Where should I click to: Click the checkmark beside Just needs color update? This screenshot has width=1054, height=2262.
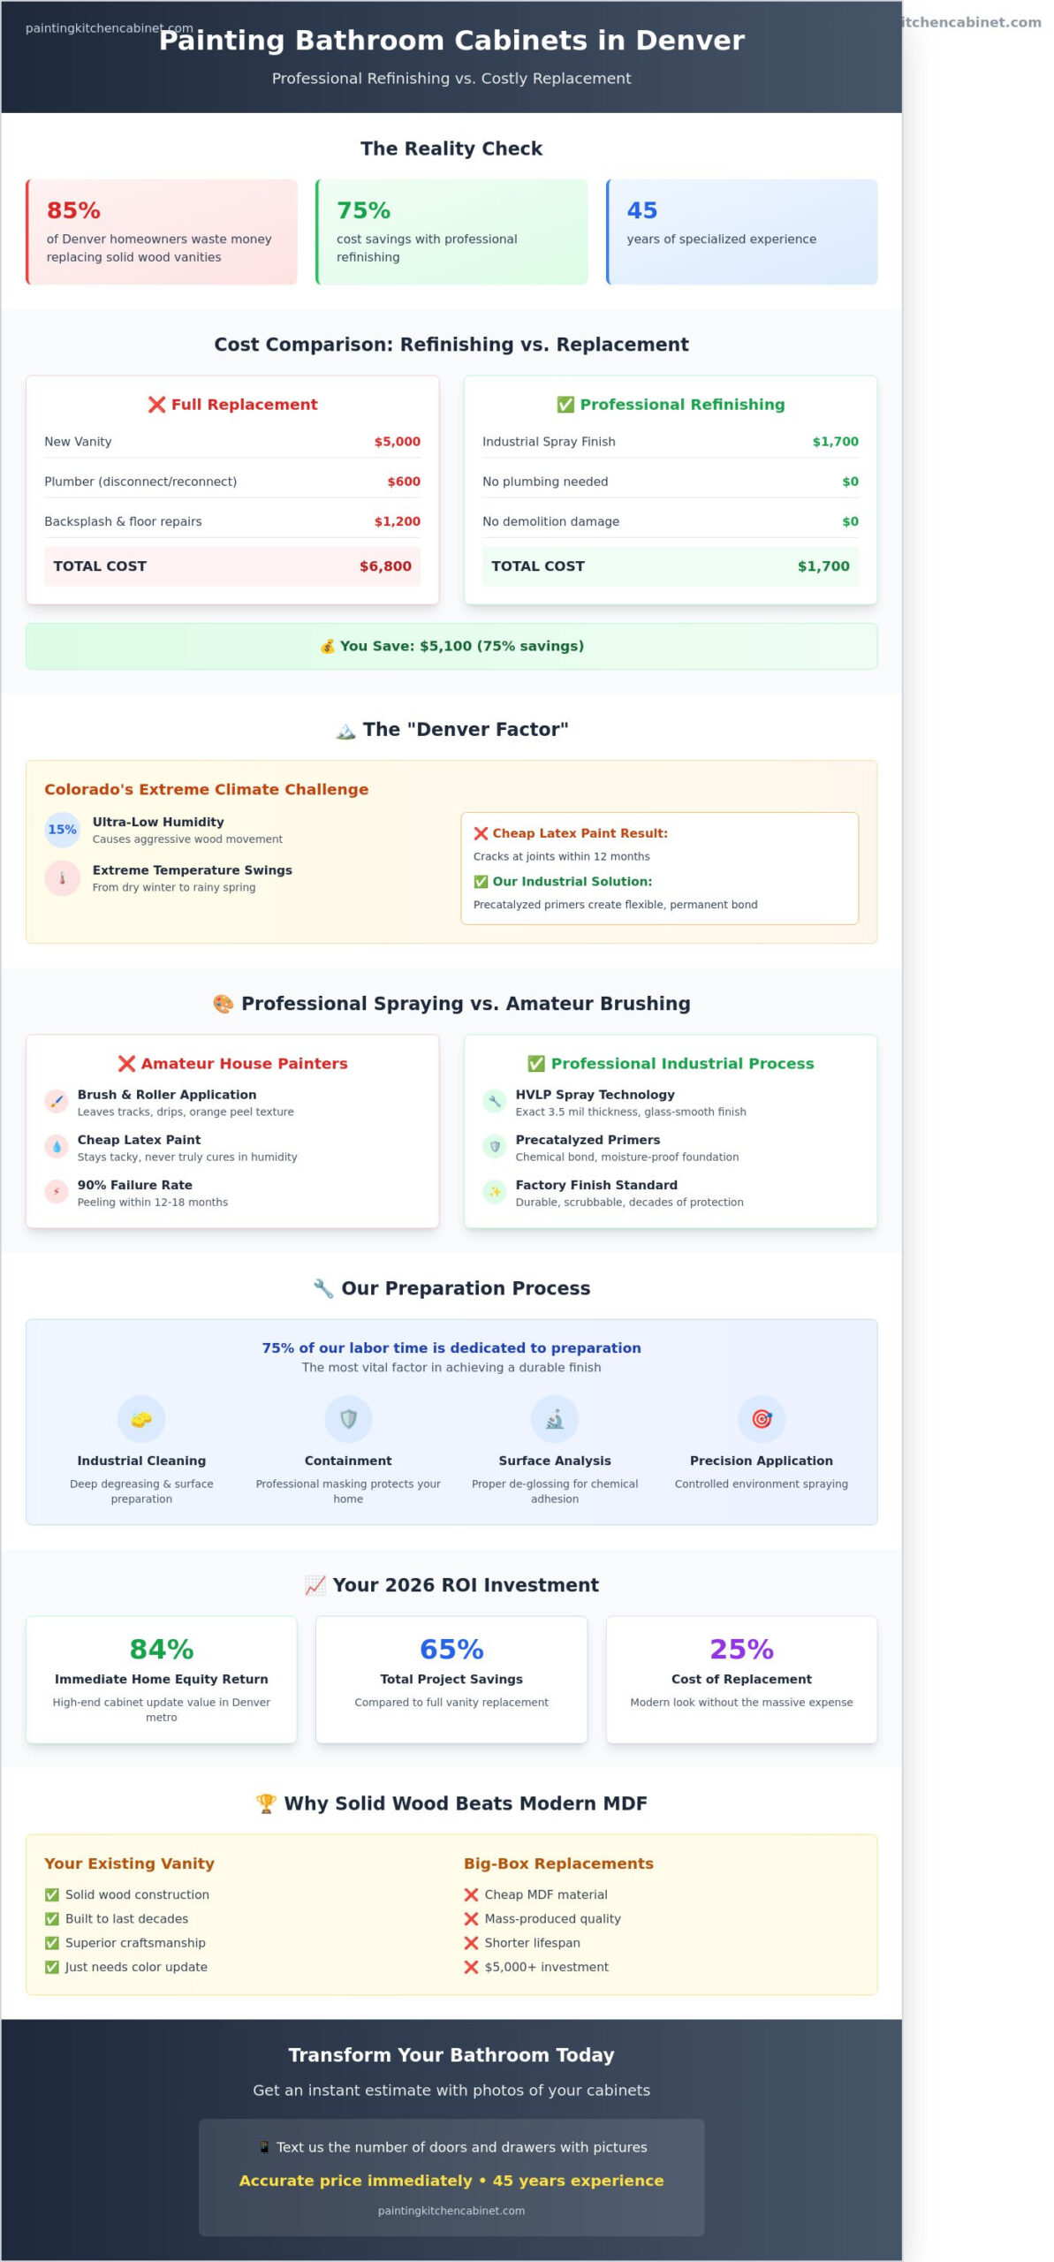tap(52, 1967)
